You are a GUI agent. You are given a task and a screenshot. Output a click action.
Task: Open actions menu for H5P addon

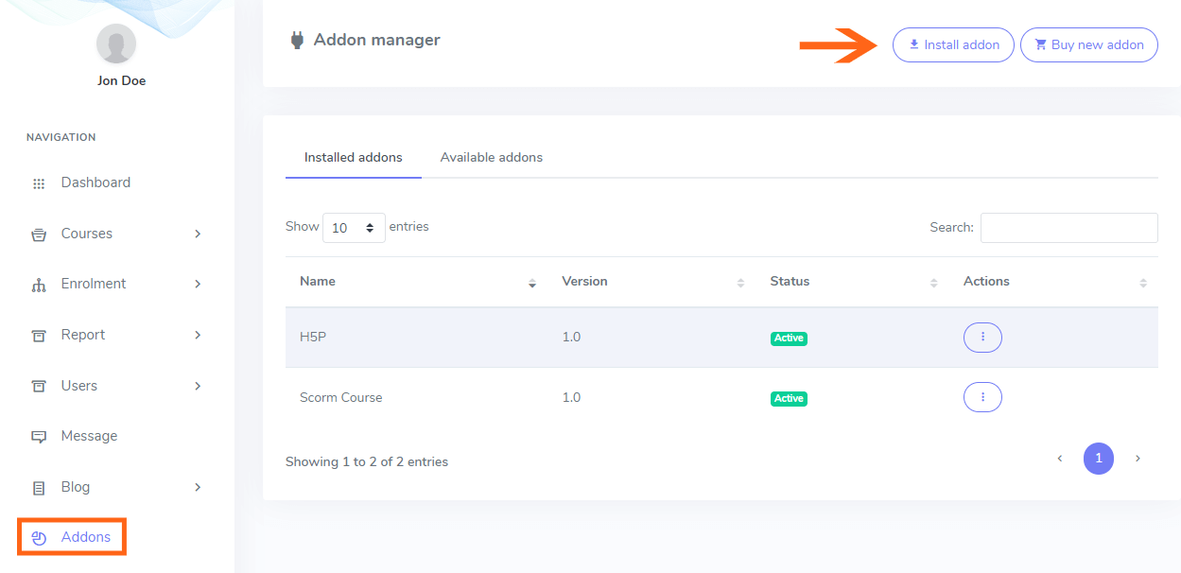[982, 337]
